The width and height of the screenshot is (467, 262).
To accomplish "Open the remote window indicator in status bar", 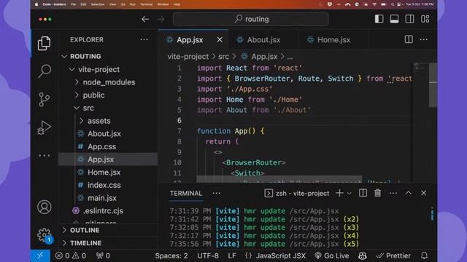I will [40, 255].
